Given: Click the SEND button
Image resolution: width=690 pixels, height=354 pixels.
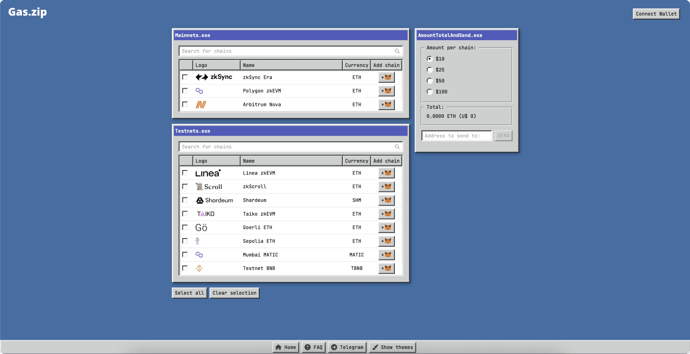Looking at the screenshot, I should (x=504, y=136).
